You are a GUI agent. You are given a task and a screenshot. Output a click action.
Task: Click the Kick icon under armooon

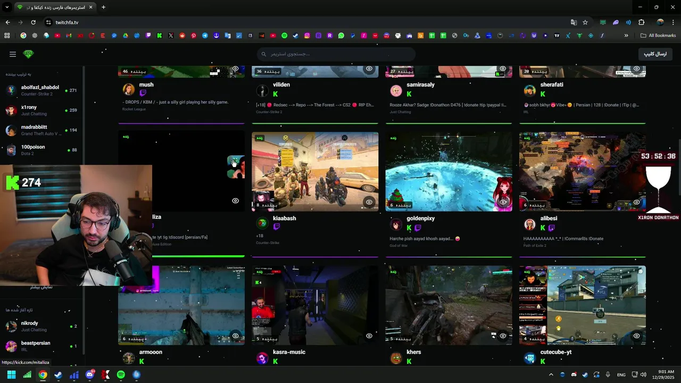coord(142,361)
